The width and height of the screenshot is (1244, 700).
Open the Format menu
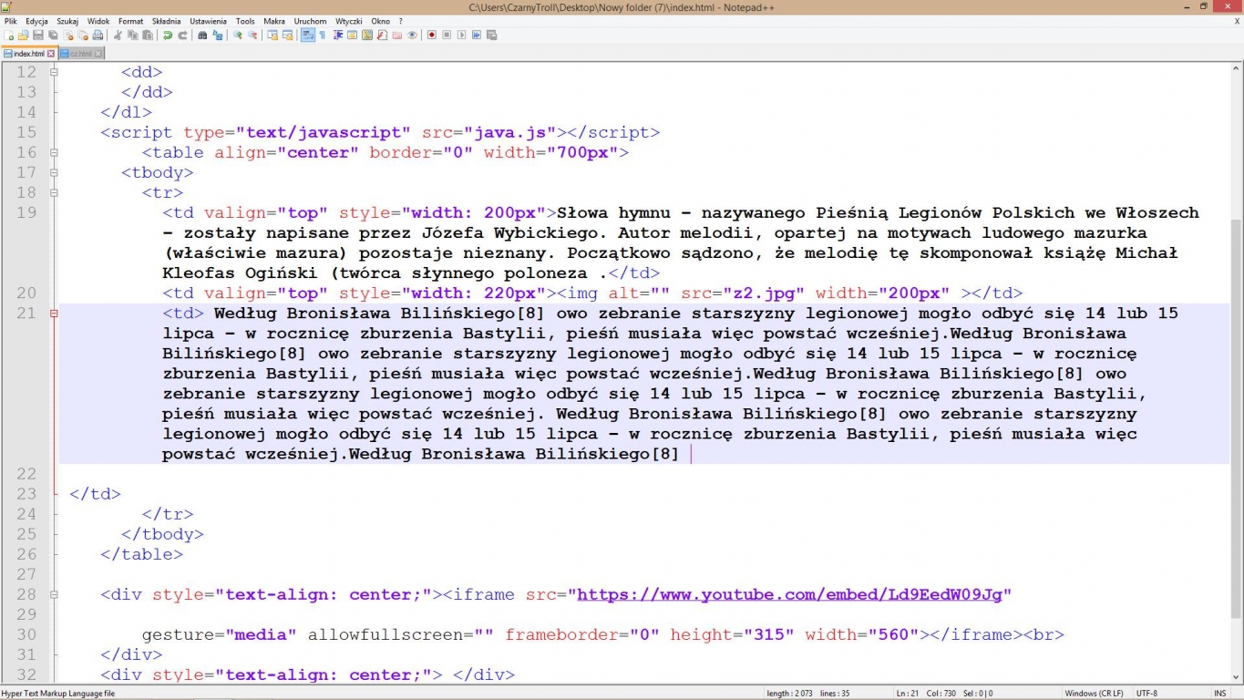tap(130, 21)
